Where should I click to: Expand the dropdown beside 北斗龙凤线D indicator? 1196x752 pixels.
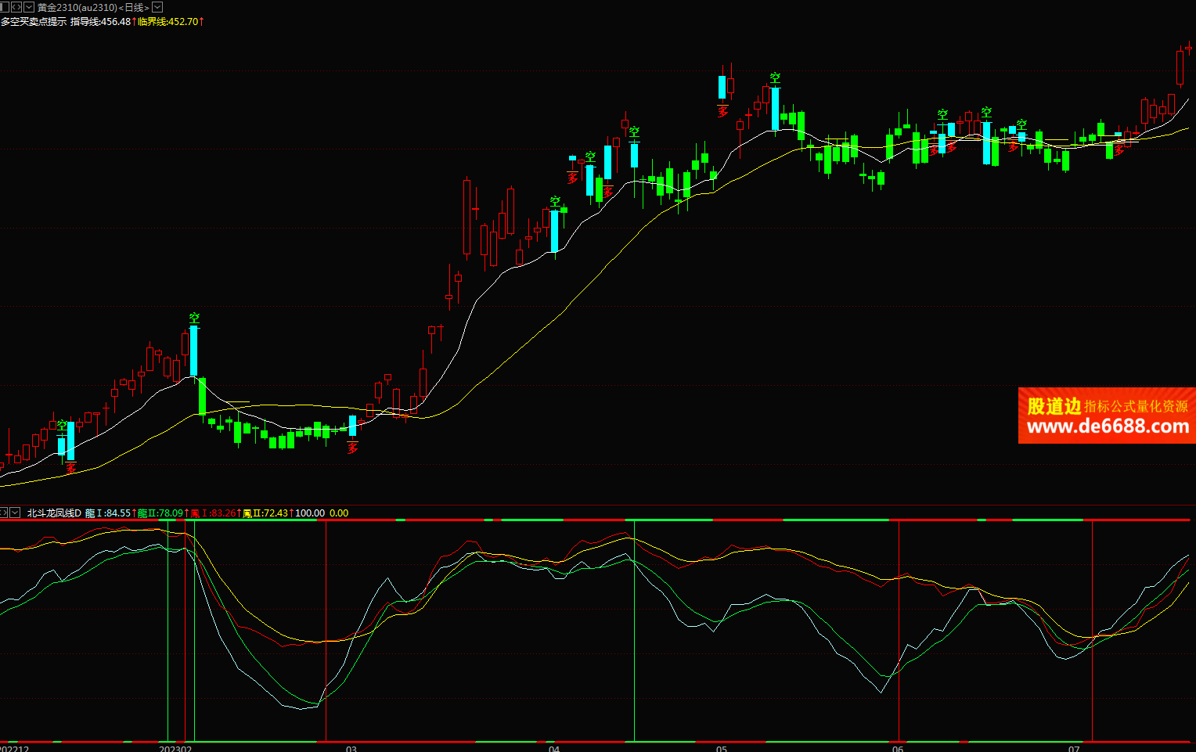pos(15,513)
